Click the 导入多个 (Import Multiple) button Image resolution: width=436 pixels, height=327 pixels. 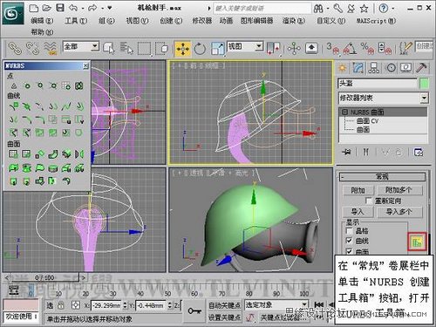coord(399,212)
